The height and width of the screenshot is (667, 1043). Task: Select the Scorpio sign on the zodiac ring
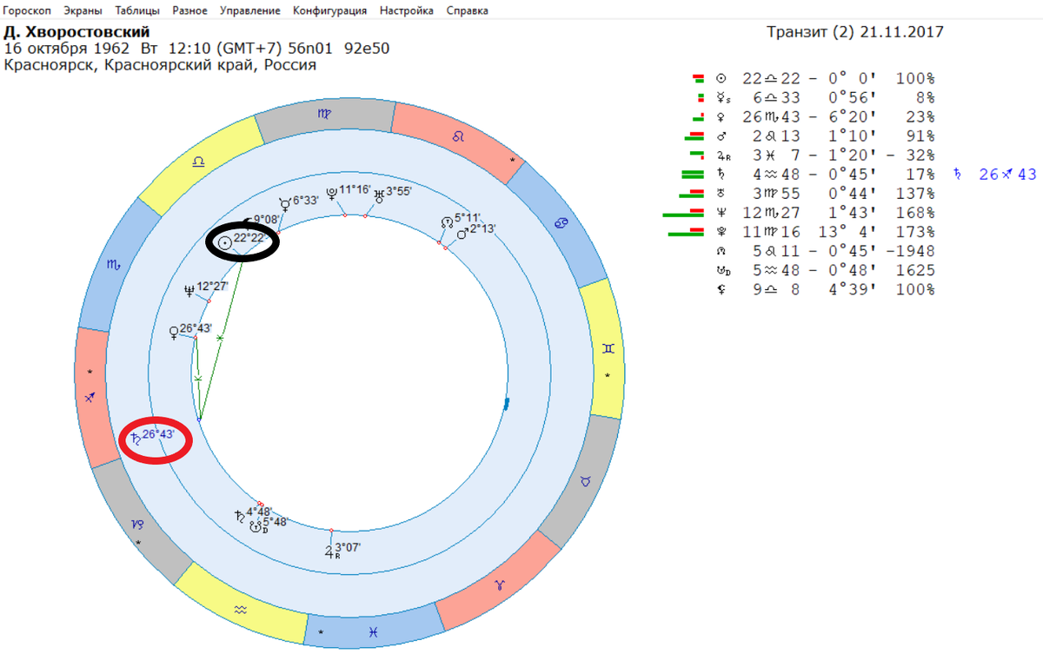coord(114,265)
